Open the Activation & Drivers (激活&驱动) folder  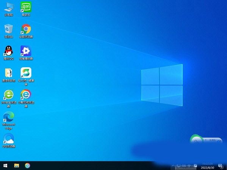(9, 75)
